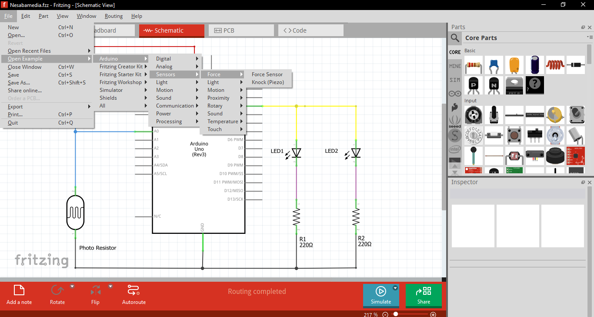This screenshot has height=317, width=594.
Task: Select the mystery part question mark icon
Action: (x=534, y=85)
